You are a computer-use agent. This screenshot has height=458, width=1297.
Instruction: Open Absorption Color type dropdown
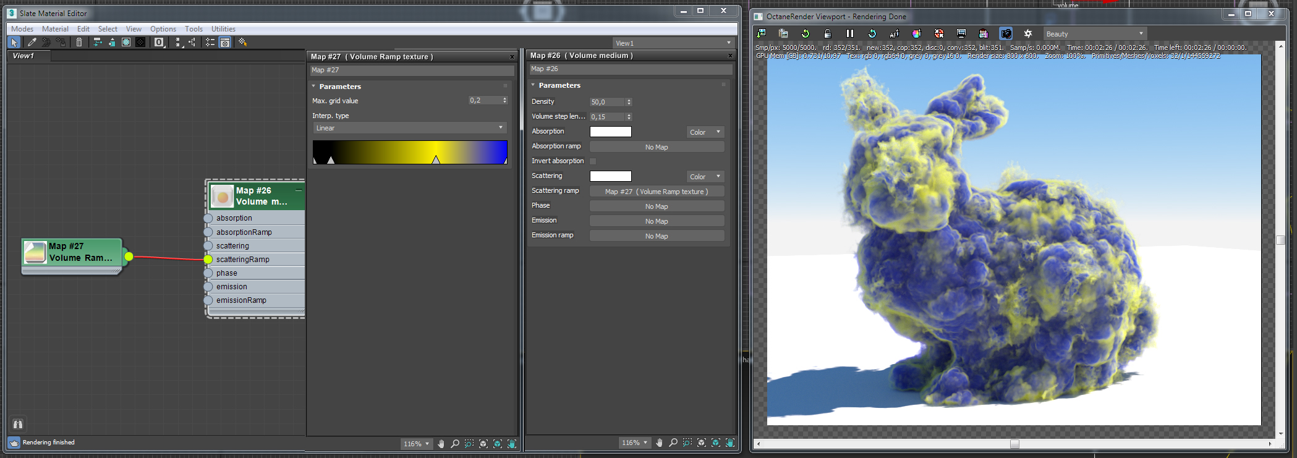pos(705,132)
